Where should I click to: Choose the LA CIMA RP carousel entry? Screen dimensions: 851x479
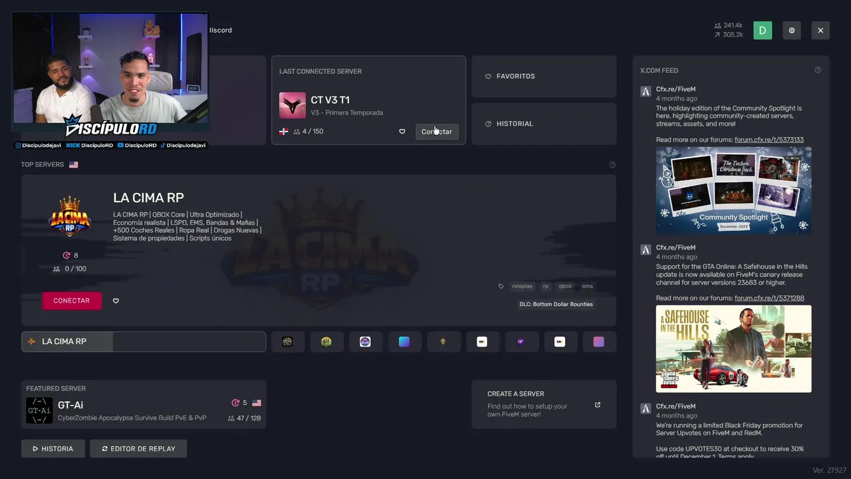[x=144, y=342]
